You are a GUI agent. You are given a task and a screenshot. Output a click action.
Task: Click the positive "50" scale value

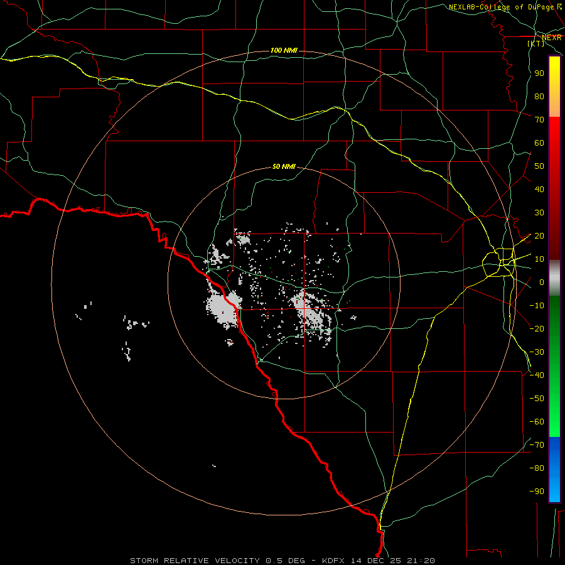tap(539, 166)
